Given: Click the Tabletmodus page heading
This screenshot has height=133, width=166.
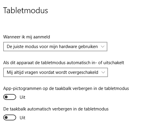Looking at the screenshot, I should pos(26,11).
